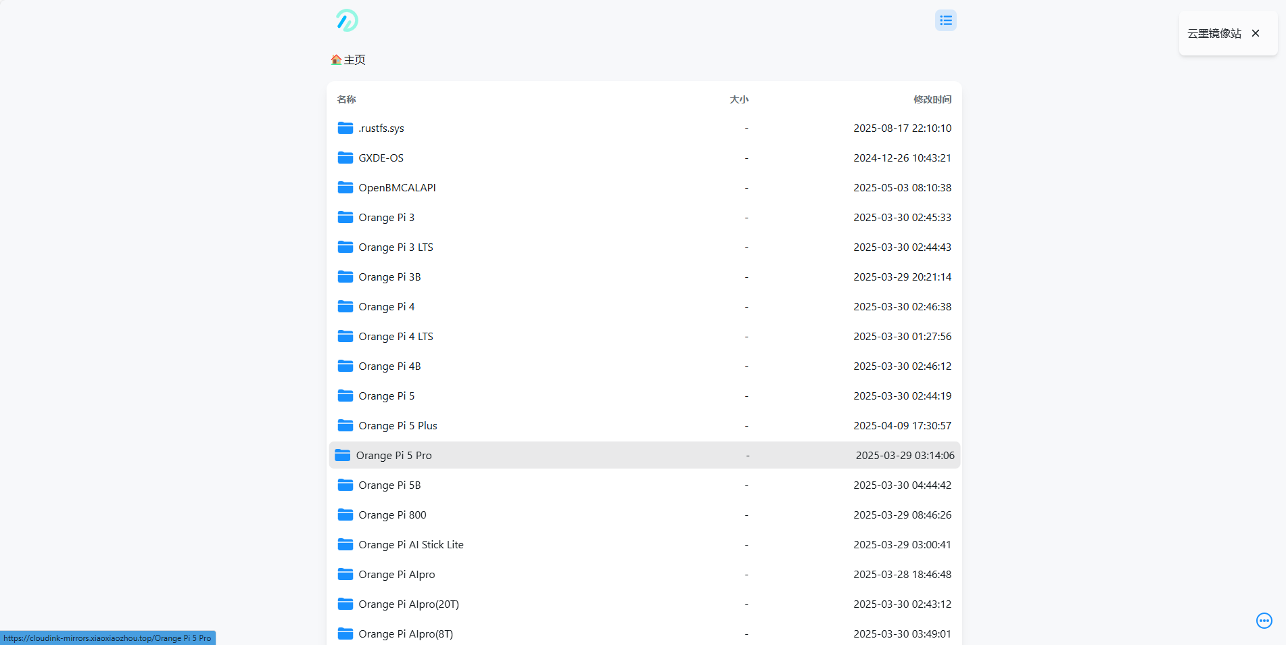Open the Orange Pi 3 LTS folder name
The width and height of the screenshot is (1286, 645).
coord(396,247)
